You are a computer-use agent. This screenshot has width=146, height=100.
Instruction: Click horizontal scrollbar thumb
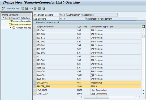coord(96,97)
